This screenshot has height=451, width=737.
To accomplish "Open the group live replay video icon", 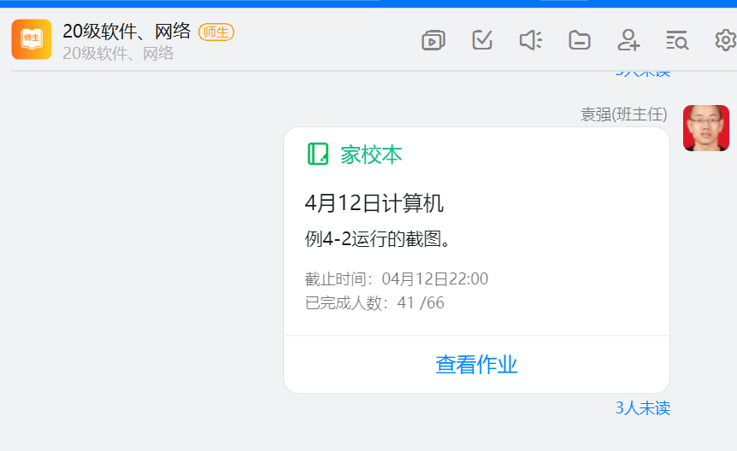I will pos(433,40).
